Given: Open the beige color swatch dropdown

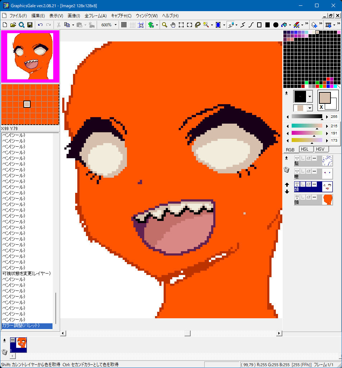Looking at the screenshot, I should (x=310, y=108).
